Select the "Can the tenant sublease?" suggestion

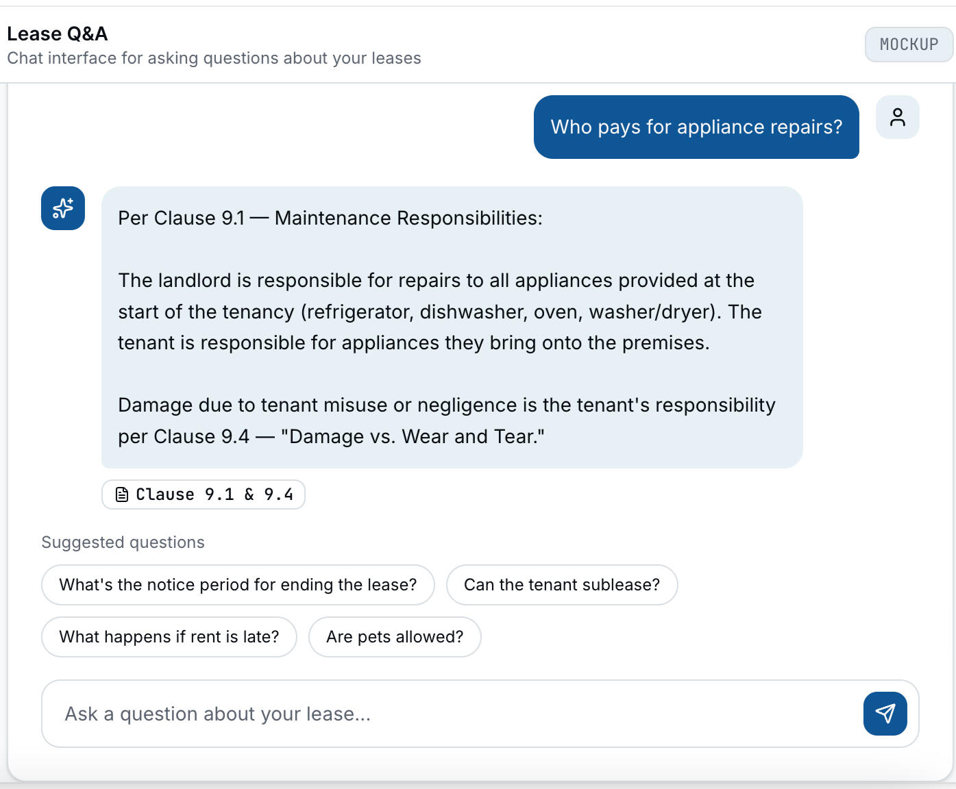pyautogui.click(x=561, y=585)
